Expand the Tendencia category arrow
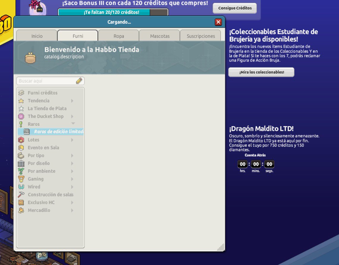Viewport: 339px width, 265px height. [72, 101]
